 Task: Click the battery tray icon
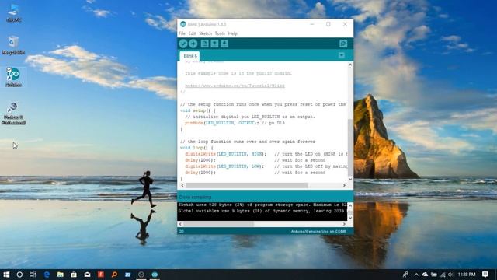[434, 275]
